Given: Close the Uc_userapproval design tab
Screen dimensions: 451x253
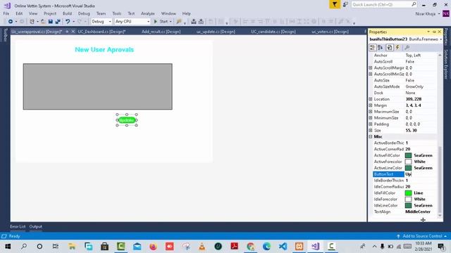Looking at the screenshot, I should click(x=73, y=32).
